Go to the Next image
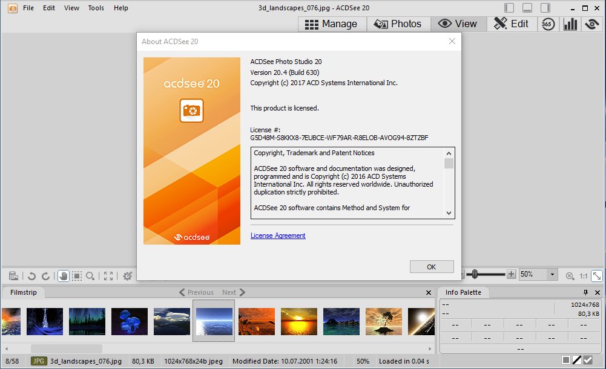The height and width of the screenshot is (369, 606). click(x=234, y=292)
